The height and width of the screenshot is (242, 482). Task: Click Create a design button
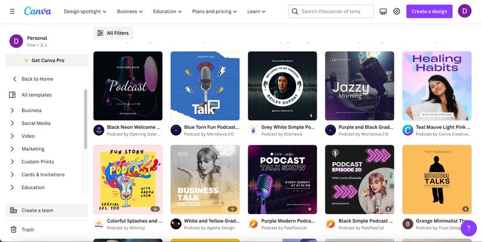(429, 11)
